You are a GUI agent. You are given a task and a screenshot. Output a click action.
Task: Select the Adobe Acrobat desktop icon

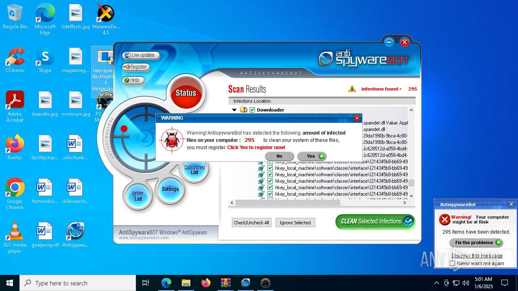15,107
